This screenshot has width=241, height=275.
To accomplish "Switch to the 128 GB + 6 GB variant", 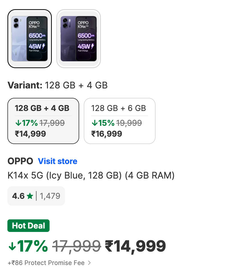I will [119, 121].
